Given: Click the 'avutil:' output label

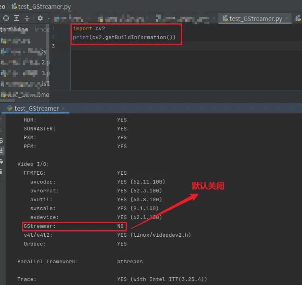Looking at the screenshot, I should pos(41,200).
